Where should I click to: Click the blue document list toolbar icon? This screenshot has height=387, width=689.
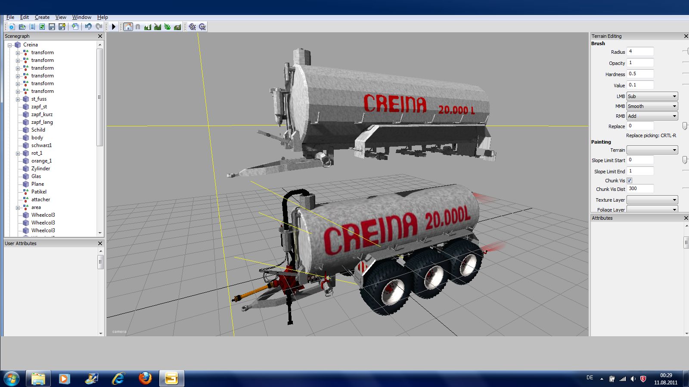32,27
